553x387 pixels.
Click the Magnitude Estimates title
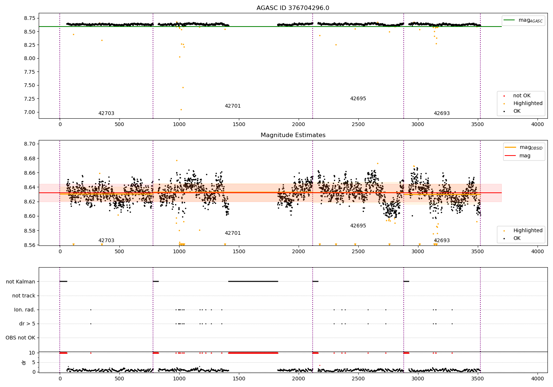pyautogui.click(x=293, y=135)
